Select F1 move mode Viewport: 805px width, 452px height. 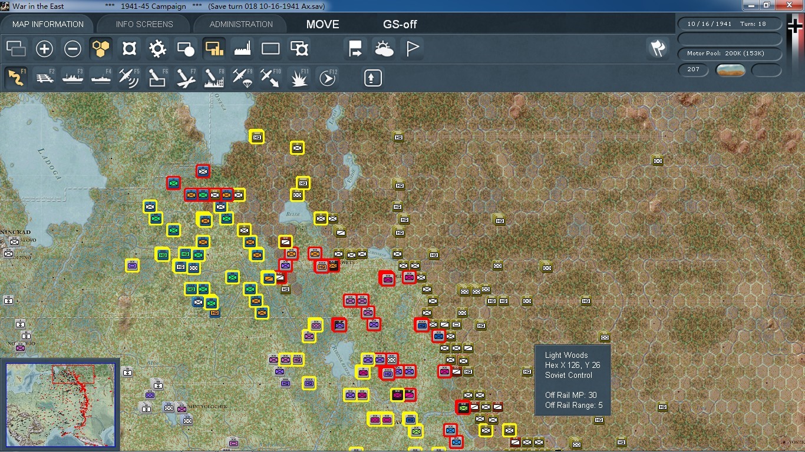(16, 77)
